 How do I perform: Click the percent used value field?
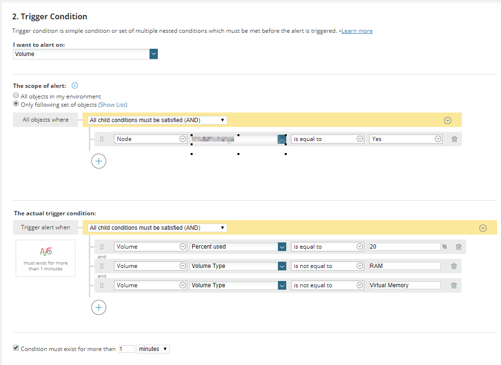coord(404,247)
